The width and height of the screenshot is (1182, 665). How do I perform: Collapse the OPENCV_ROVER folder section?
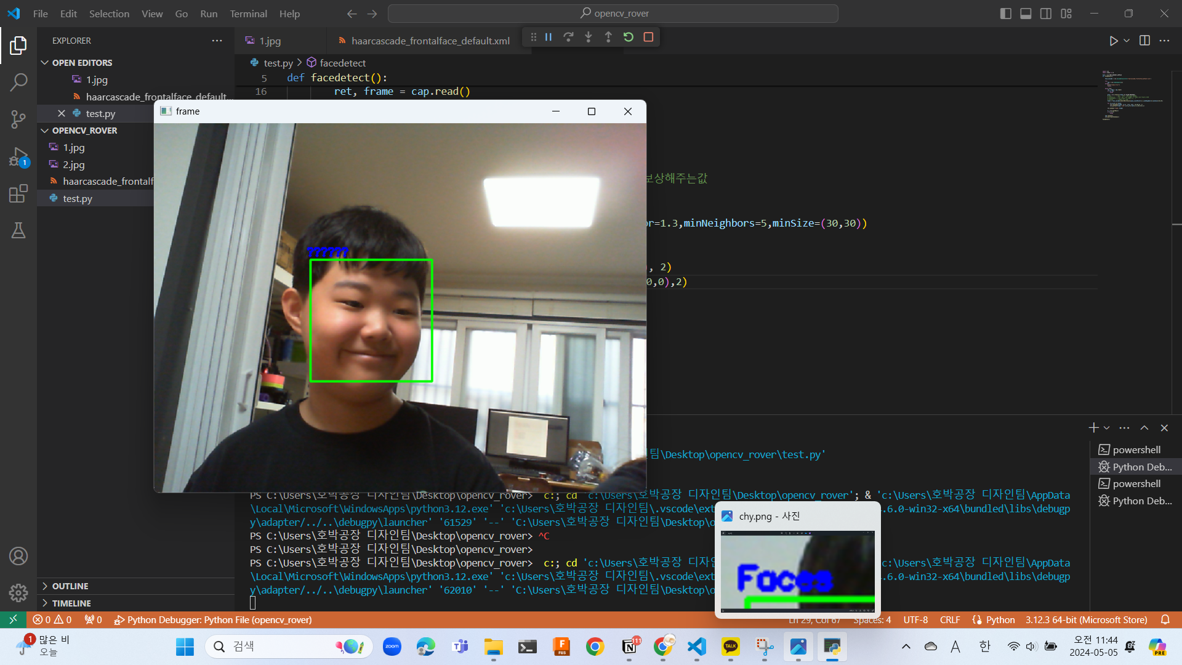(x=84, y=131)
